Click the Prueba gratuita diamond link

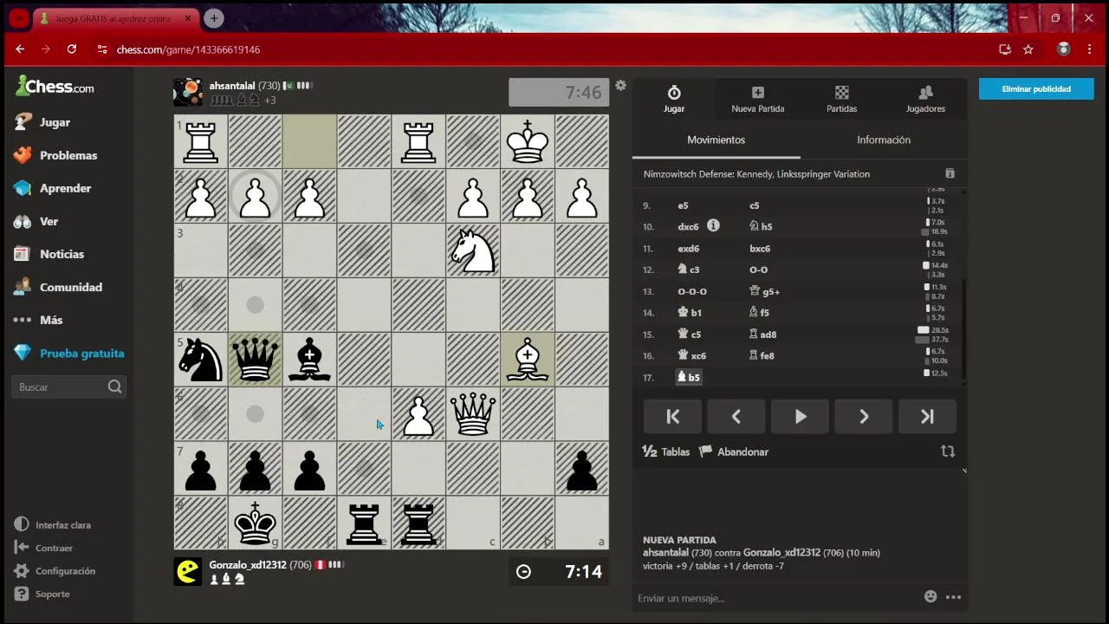click(69, 353)
